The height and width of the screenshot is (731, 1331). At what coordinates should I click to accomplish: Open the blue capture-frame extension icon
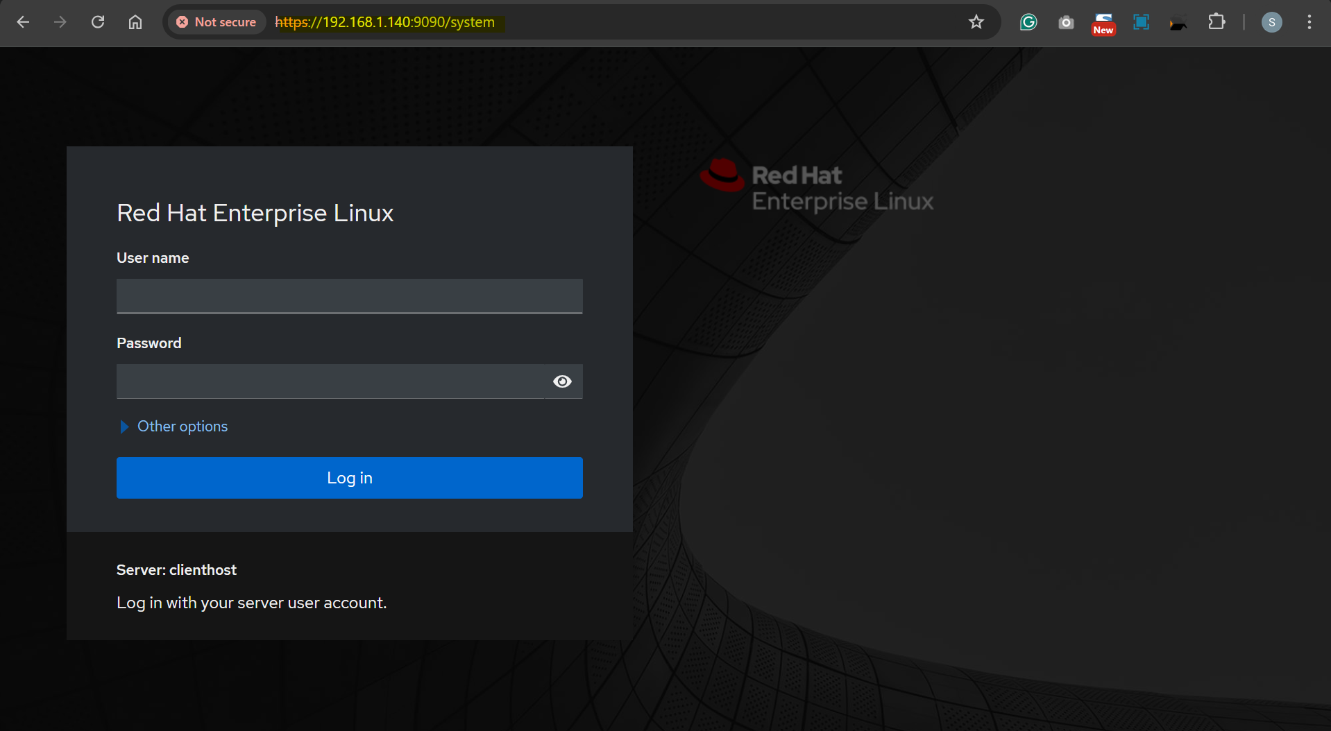point(1141,22)
